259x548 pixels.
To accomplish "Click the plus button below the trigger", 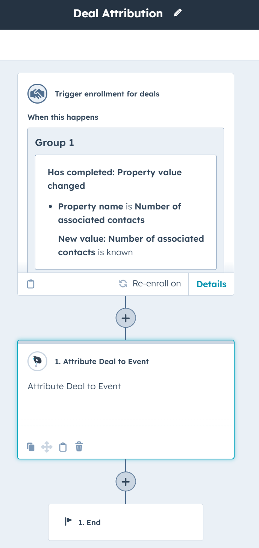I will tap(126, 318).
